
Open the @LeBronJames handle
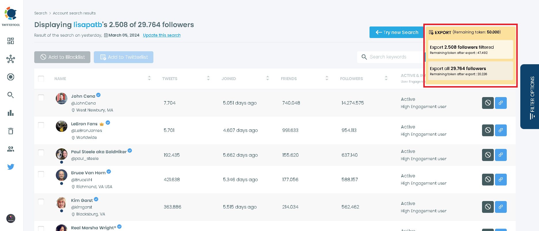click(x=87, y=130)
